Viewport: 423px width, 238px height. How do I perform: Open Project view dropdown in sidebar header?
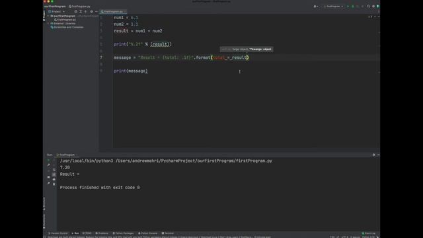click(56, 12)
